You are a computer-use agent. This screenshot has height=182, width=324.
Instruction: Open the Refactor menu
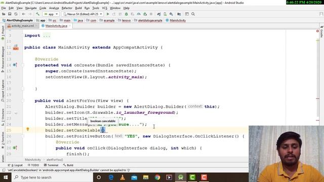[x=67, y=8]
